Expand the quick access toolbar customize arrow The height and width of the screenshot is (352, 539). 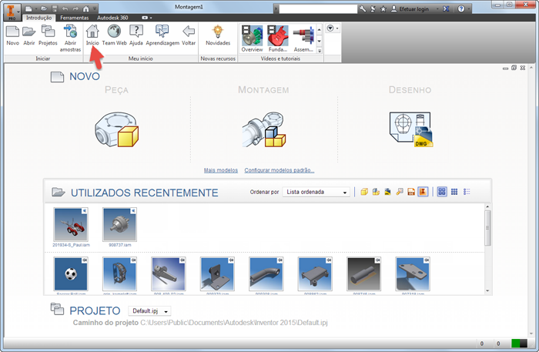click(95, 8)
